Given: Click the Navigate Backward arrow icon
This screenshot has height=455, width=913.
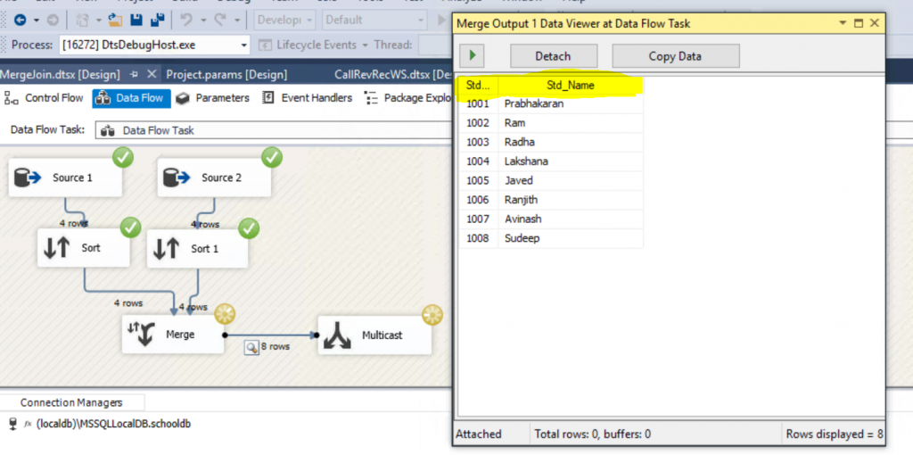Looking at the screenshot, I should (x=20, y=21).
